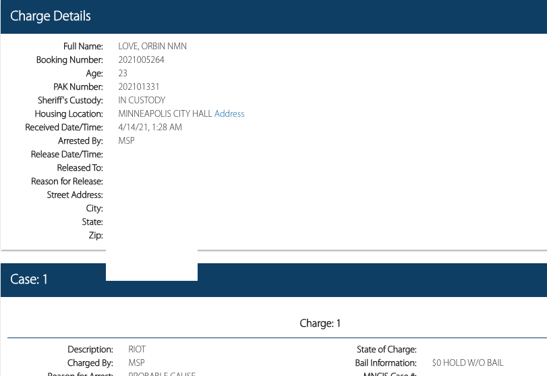The image size is (547, 376).
Task: Click the Age value 23
Action: coord(123,74)
